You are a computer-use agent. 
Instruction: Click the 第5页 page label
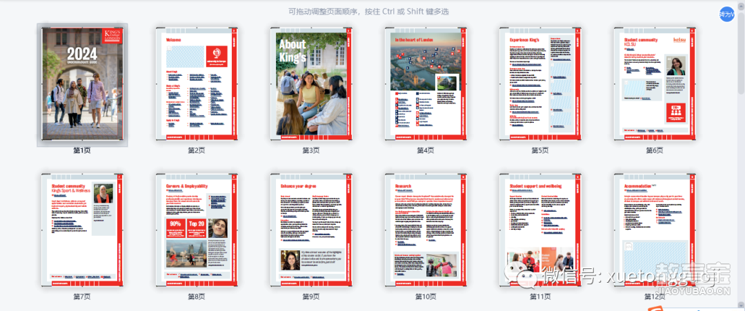click(x=540, y=150)
